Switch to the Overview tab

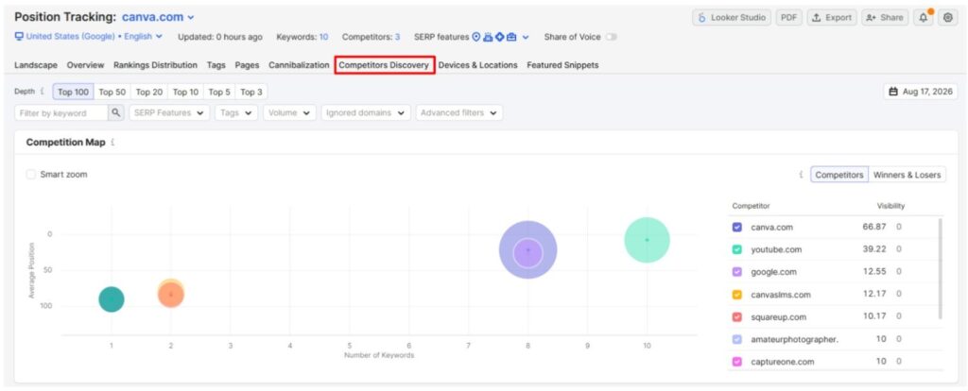point(85,65)
